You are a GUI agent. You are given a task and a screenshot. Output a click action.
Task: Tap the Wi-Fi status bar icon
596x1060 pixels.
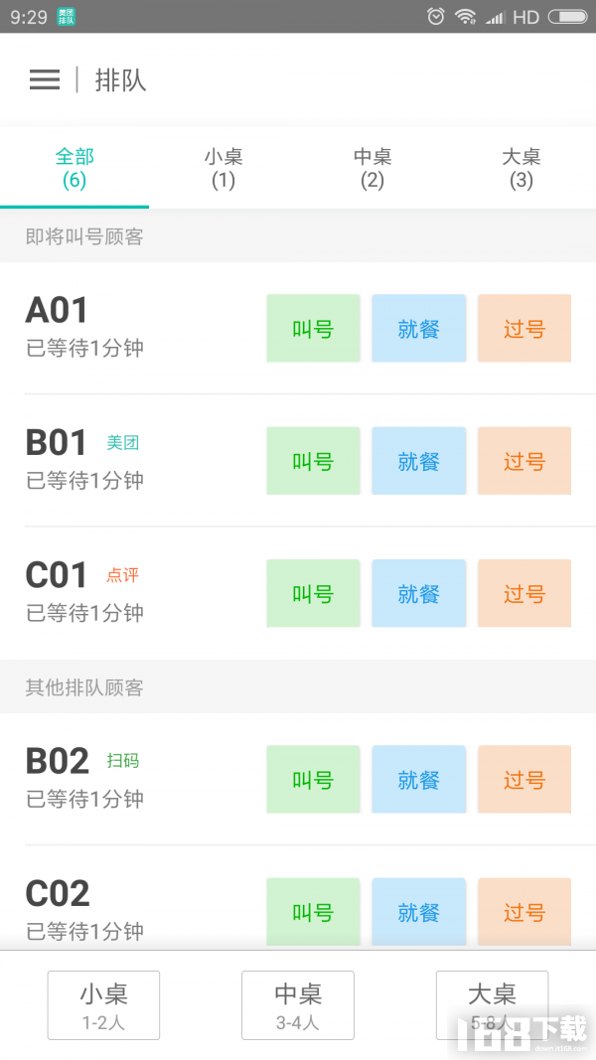coord(466,16)
